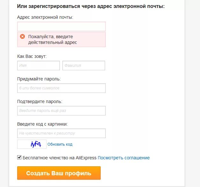Image resolution: width=200 pixels, height=187 pixels.
Task: Click the confirm password input field
Action: coord(61,111)
